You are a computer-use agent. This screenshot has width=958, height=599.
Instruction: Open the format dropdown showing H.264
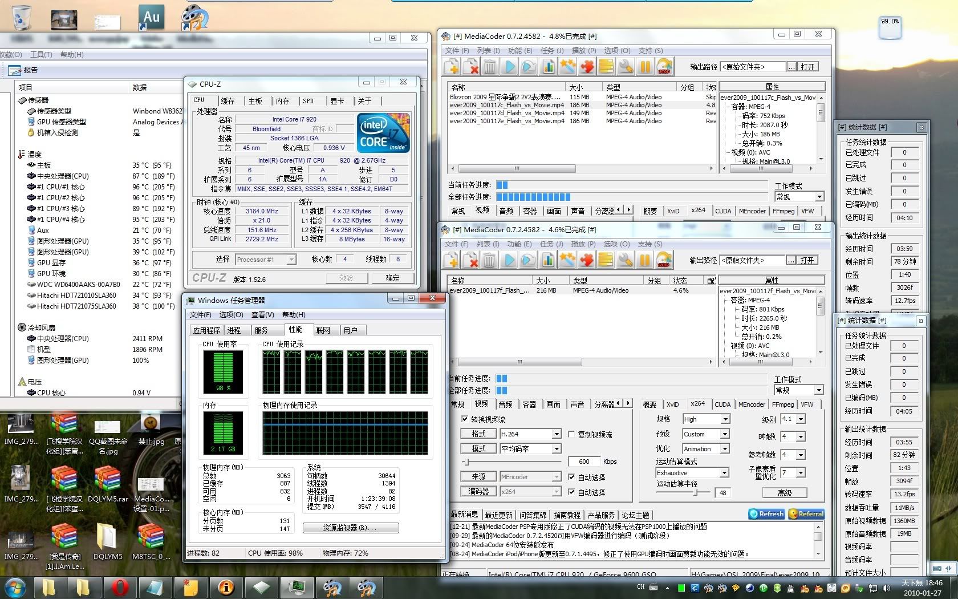coord(530,434)
